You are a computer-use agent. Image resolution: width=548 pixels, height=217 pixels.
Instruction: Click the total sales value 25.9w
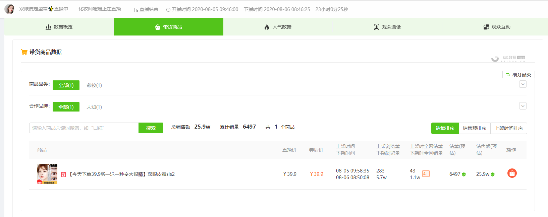(202, 127)
